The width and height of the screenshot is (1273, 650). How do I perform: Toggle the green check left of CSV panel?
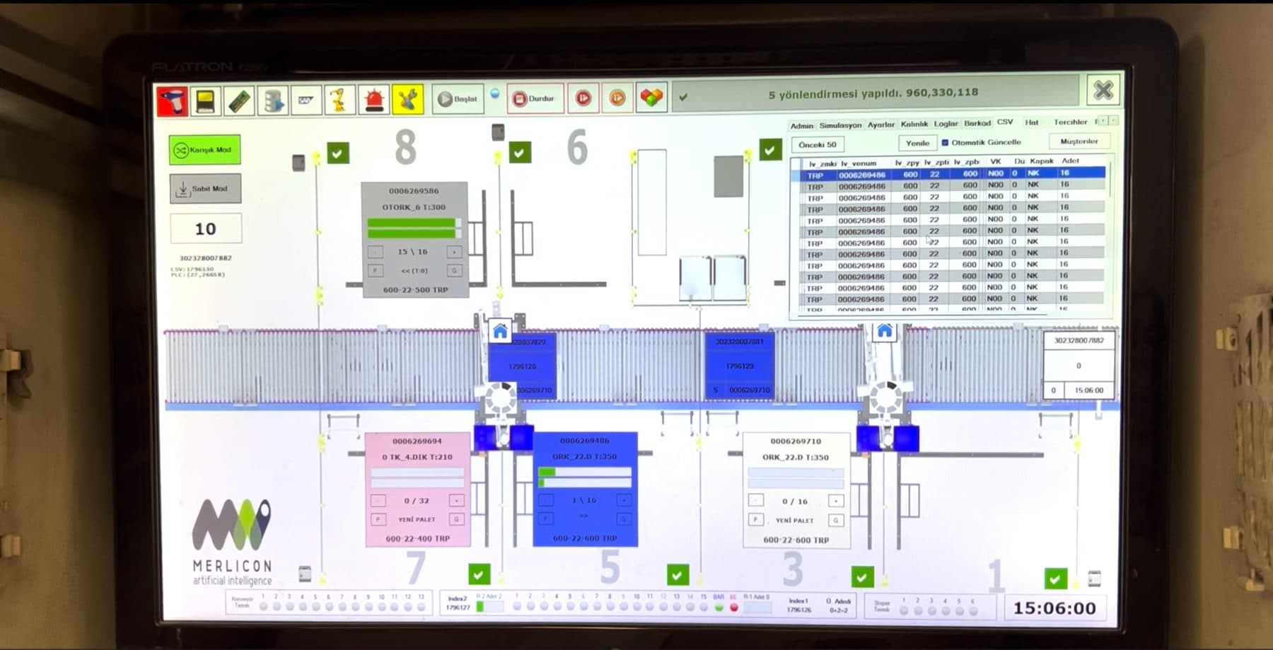[x=770, y=149]
